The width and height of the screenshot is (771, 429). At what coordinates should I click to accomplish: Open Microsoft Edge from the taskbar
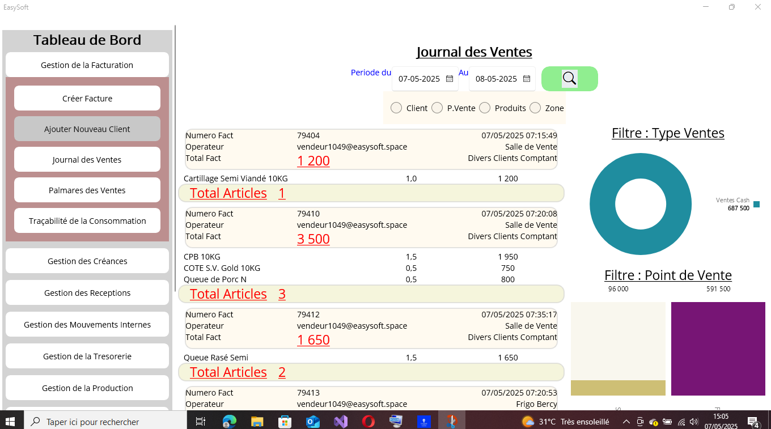230,421
